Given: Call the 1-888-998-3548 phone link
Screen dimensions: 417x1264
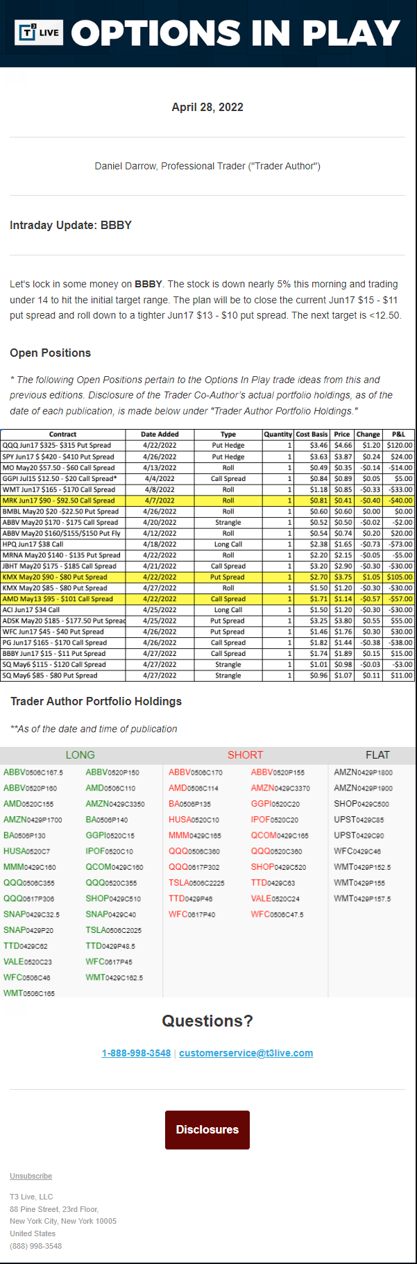Looking at the screenshot, I should tap(136, 1053).
